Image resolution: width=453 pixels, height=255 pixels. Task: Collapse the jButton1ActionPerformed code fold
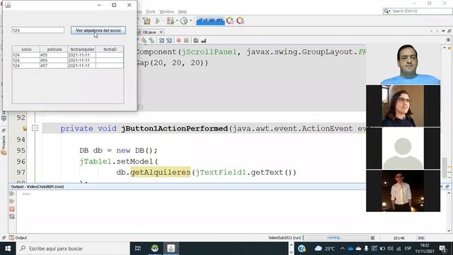pos(35,127)
